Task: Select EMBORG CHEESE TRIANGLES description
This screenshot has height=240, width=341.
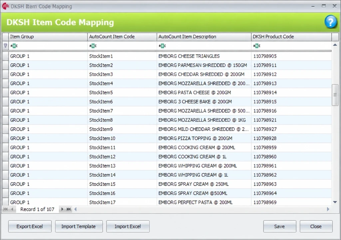Action: point(204,56)
